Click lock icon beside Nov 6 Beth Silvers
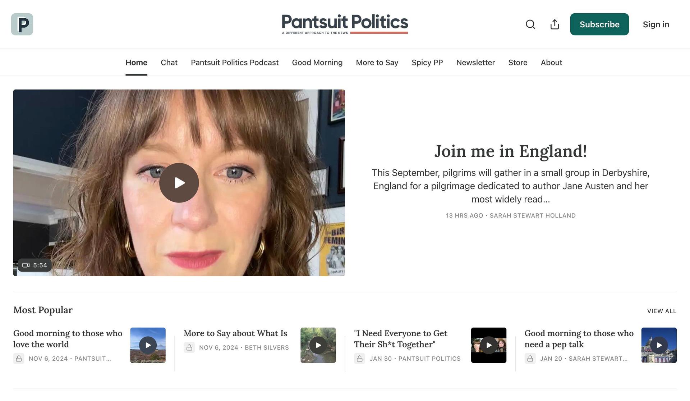This screenshot has height=401, width=690. coord(189,347)
